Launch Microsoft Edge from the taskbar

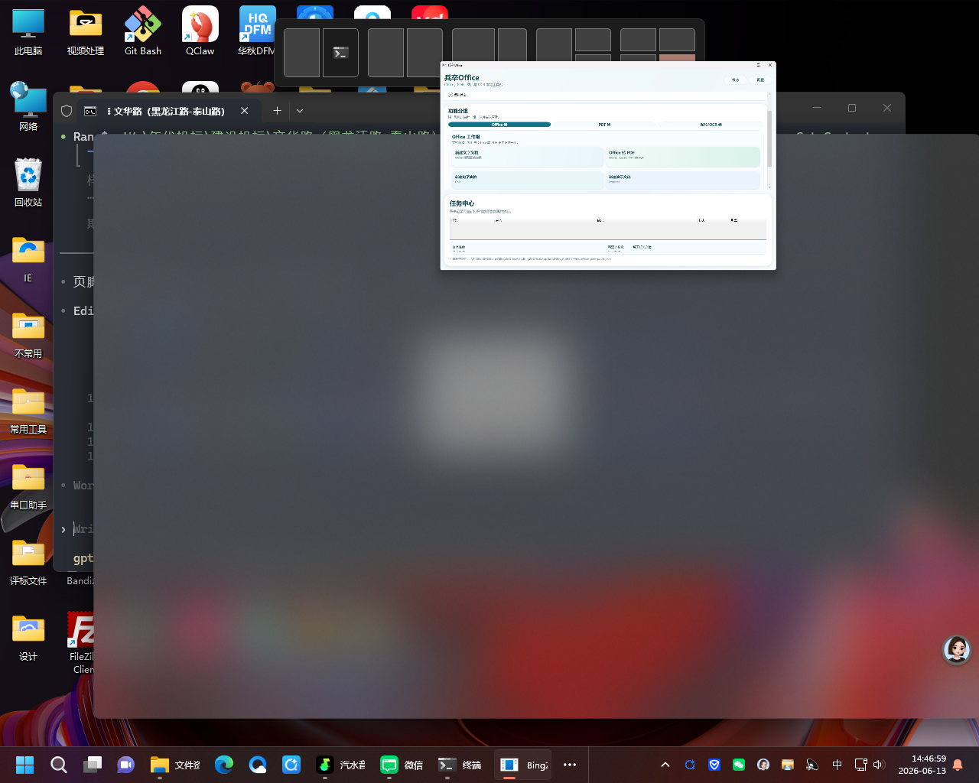click(224, 765)
